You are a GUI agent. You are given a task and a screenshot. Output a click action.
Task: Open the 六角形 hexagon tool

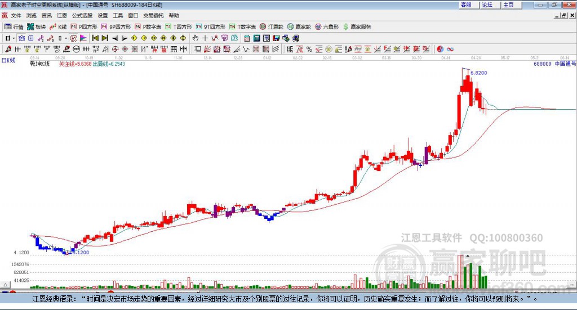pos(327,27)
